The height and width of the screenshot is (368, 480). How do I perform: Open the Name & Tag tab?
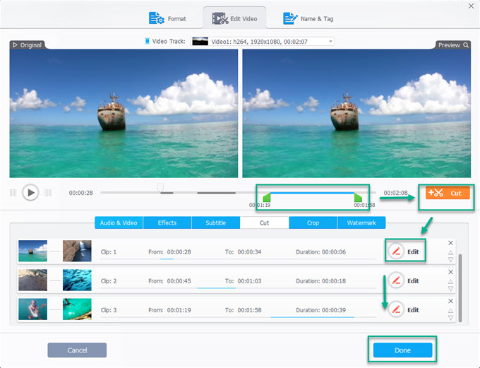tap(308, 18)
